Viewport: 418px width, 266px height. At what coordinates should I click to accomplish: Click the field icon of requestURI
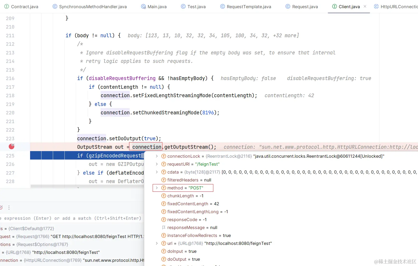[x=164, y=164]
